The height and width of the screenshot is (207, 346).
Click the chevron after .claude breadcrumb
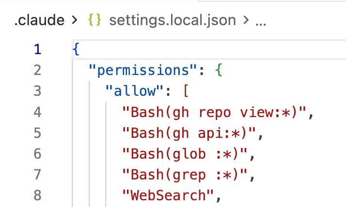[x=74, y=20]
